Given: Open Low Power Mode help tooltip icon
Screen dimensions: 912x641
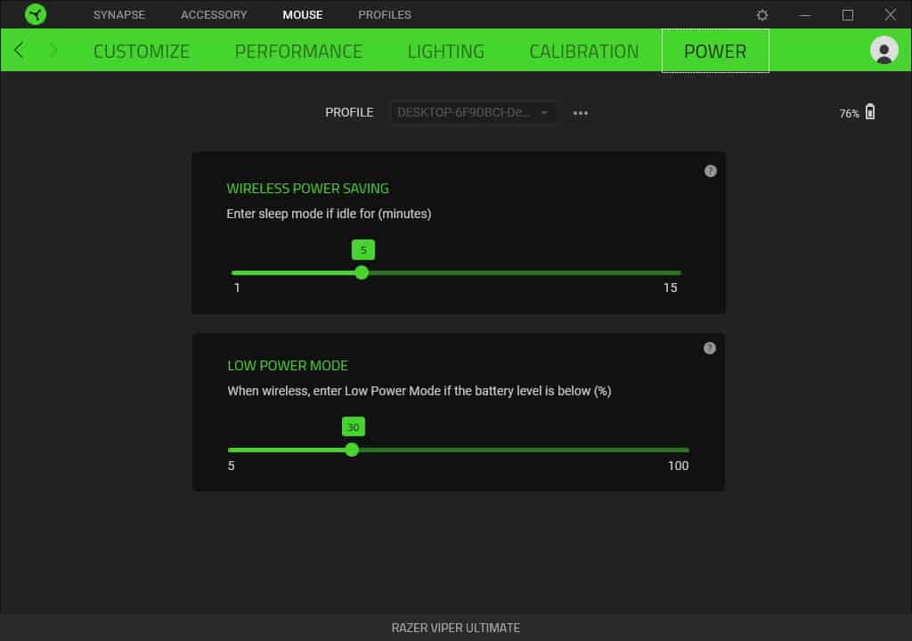Looking at the screenshot, I should pyautogui.click(x=710, y=348).
